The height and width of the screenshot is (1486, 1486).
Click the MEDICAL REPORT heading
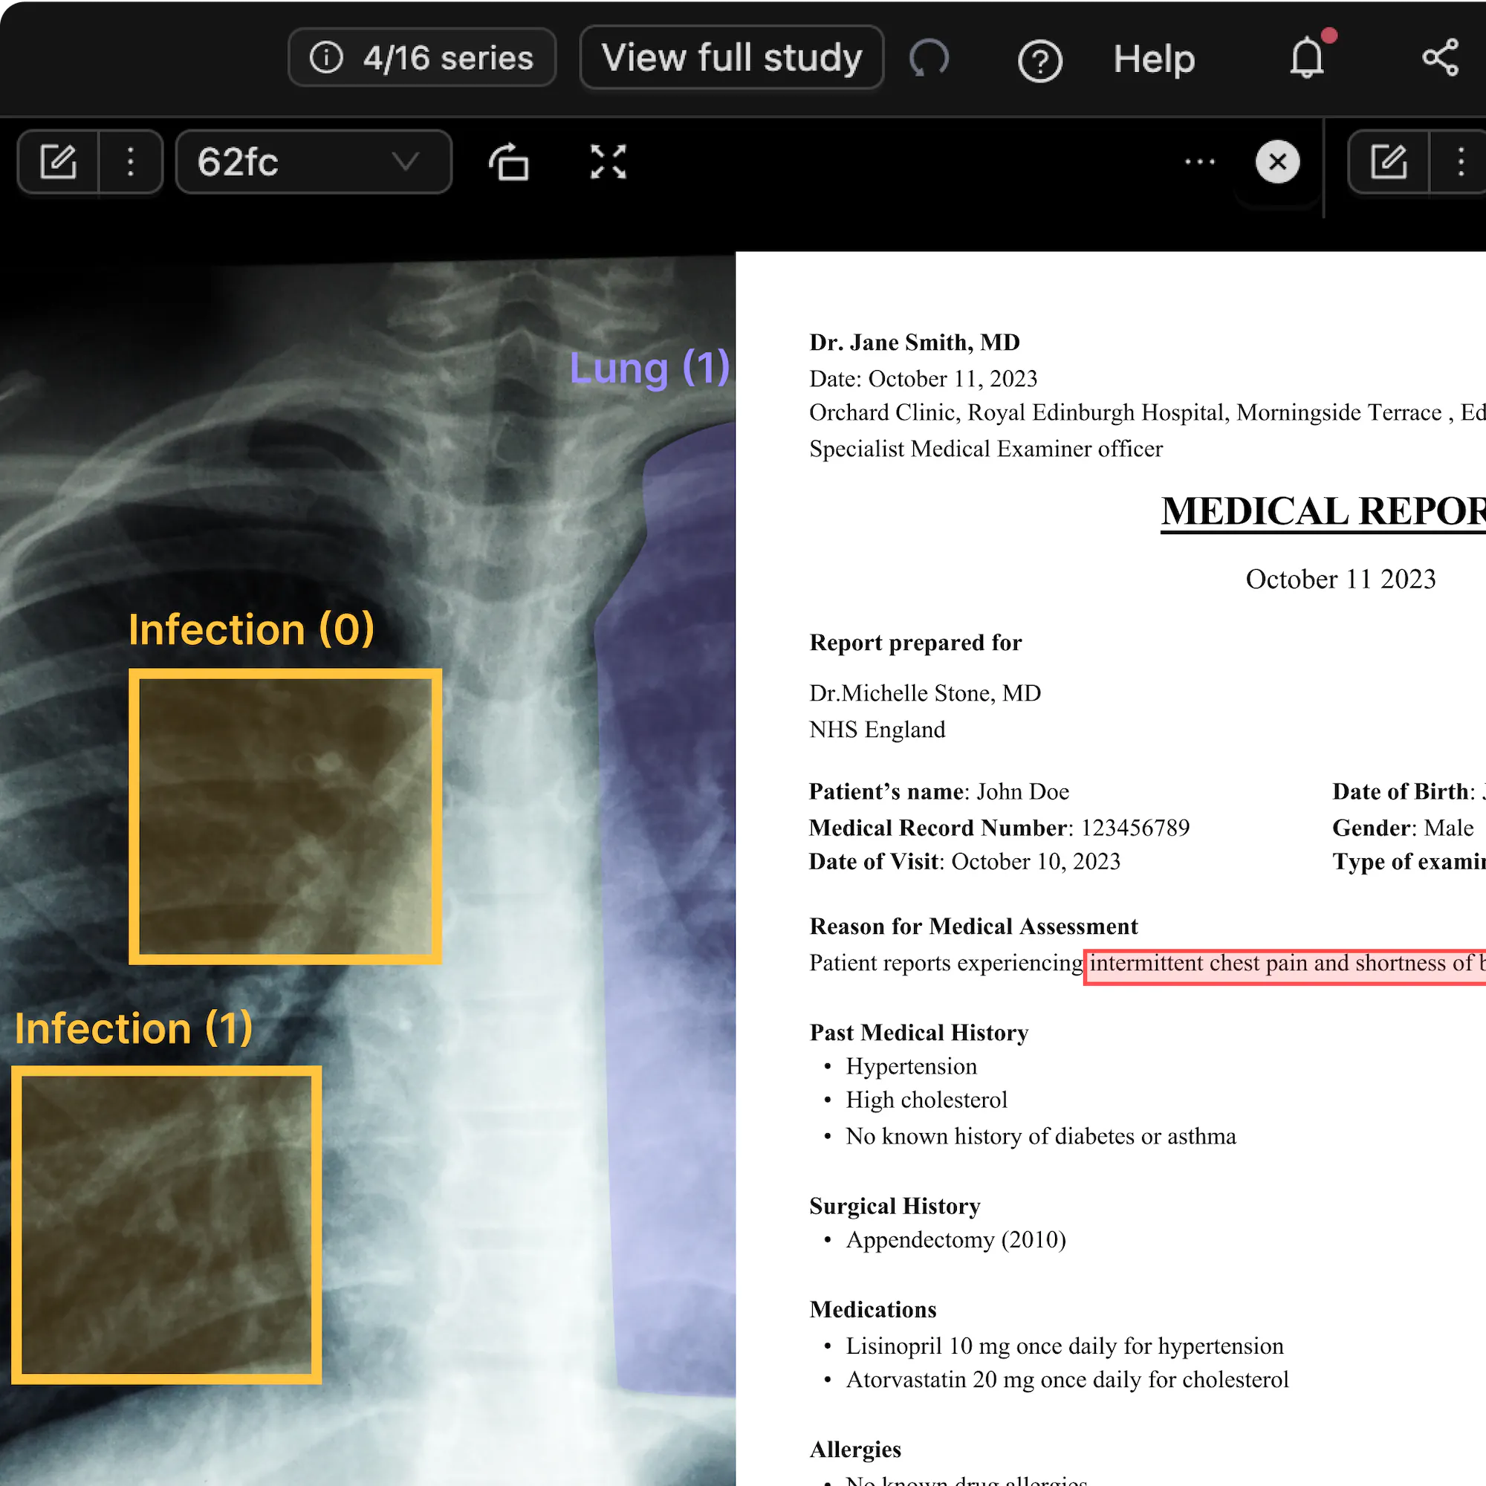(1323, 512)
